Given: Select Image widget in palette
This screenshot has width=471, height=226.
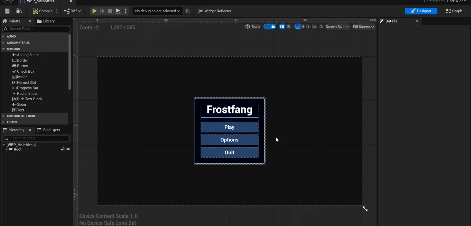Looking at the screenshot, I should pos(20,77).
